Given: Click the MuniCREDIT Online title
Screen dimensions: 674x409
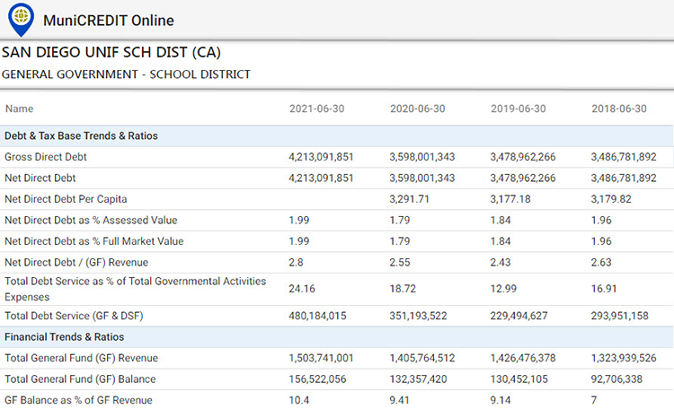Looking at the screenshot, I should click(109, 21).
